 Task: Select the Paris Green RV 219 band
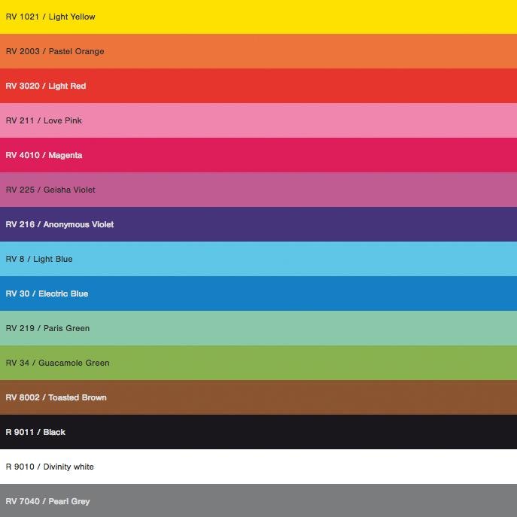259,328
